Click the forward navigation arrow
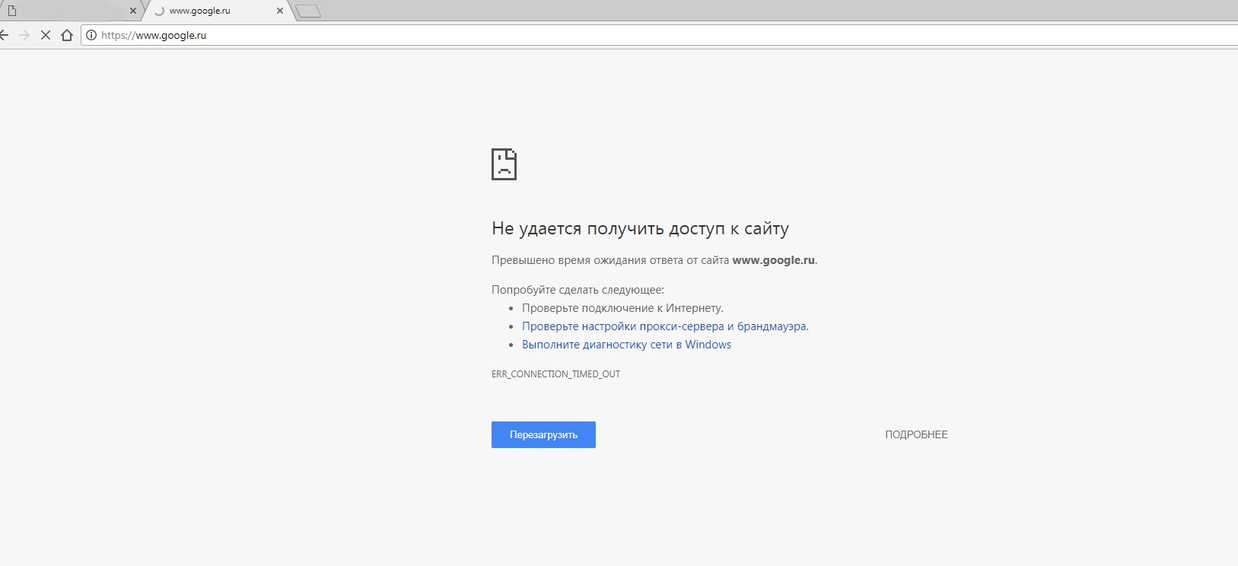Viewport: 1238px width, 566px height. [x=24, y=35]
